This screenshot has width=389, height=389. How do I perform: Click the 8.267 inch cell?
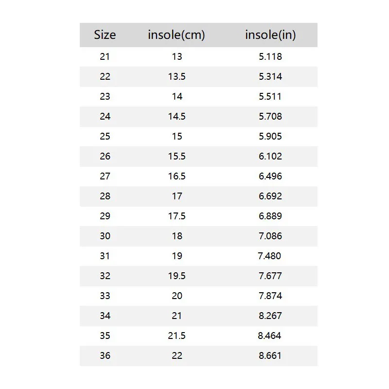point(270,316)
